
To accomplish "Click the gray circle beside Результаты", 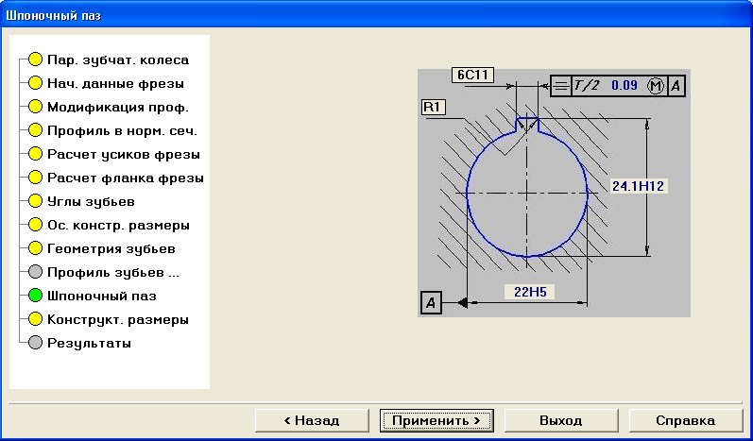I will pyautogui.click(x=35, y=343).
